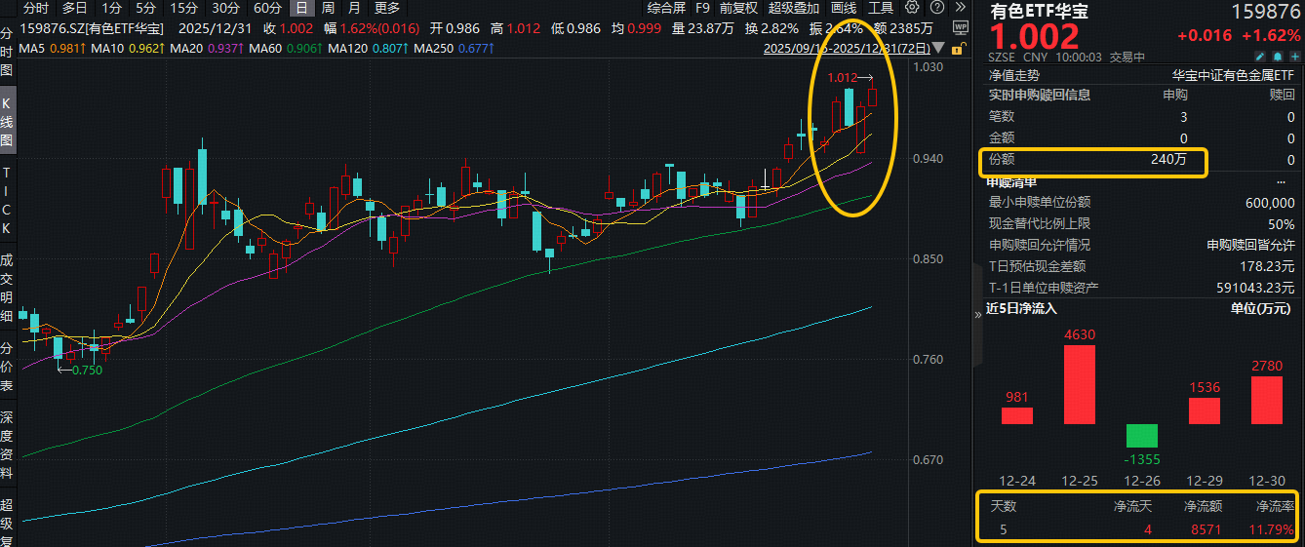Screen dimensions: 1305x547
Task: Open chart settings gear icon
Action: pos(912,8)
